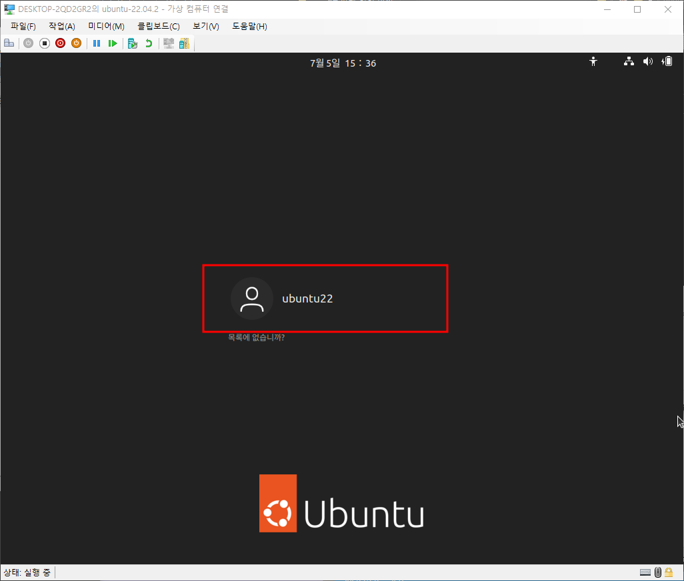Open the 파일(F) menu

click(23, 26)
